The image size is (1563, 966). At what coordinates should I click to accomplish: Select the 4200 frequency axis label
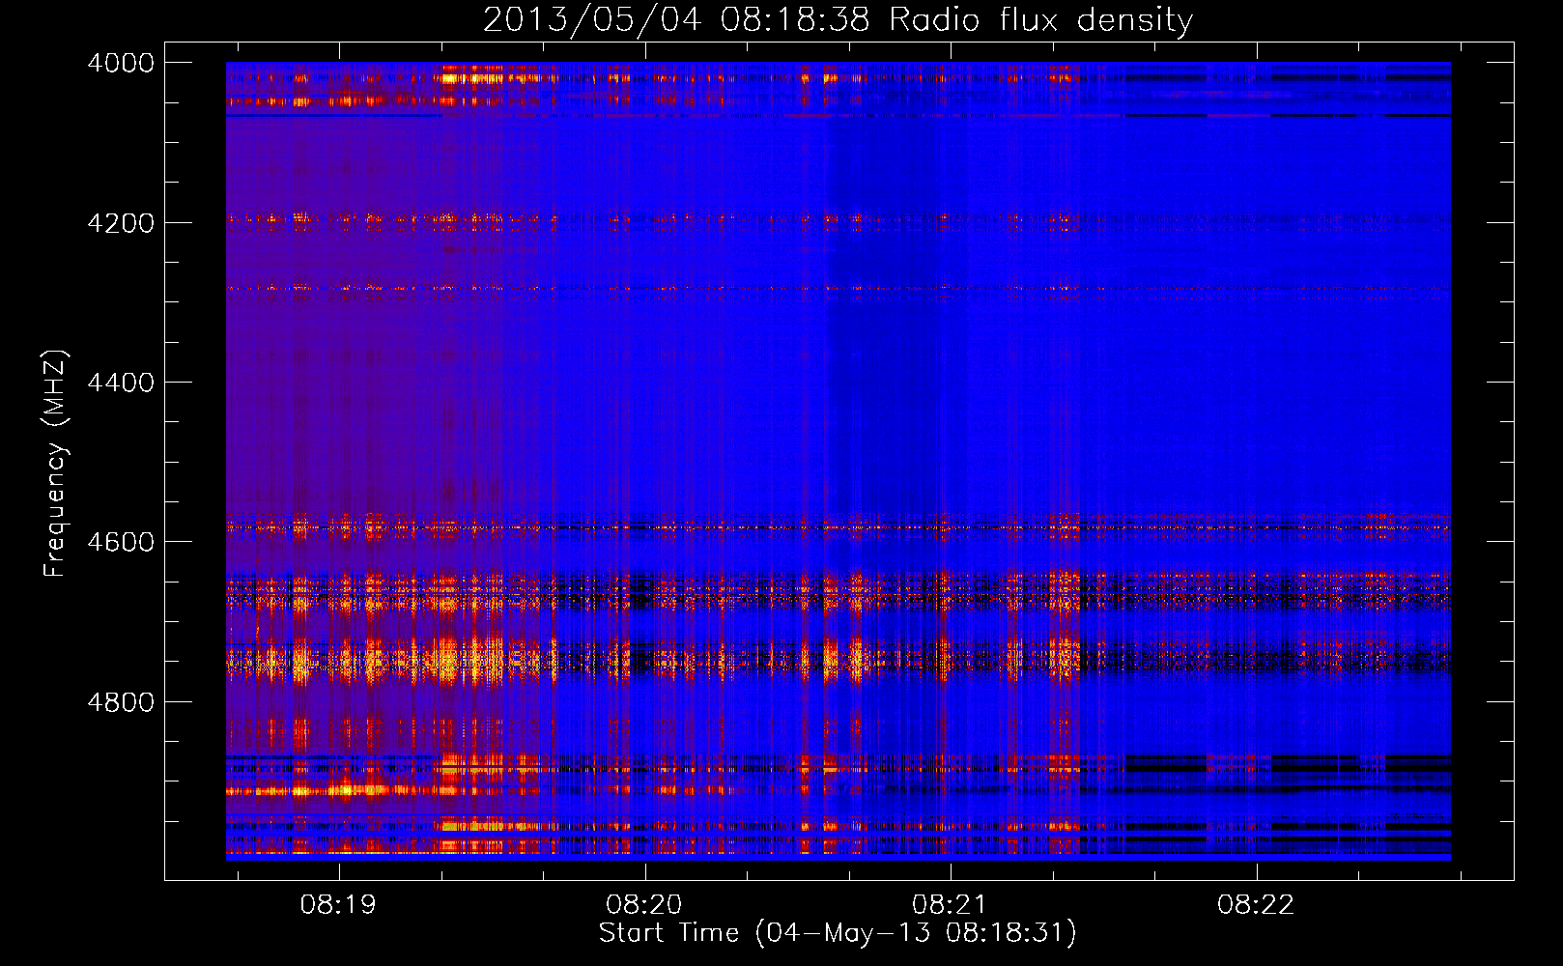(x=121, y=223)
